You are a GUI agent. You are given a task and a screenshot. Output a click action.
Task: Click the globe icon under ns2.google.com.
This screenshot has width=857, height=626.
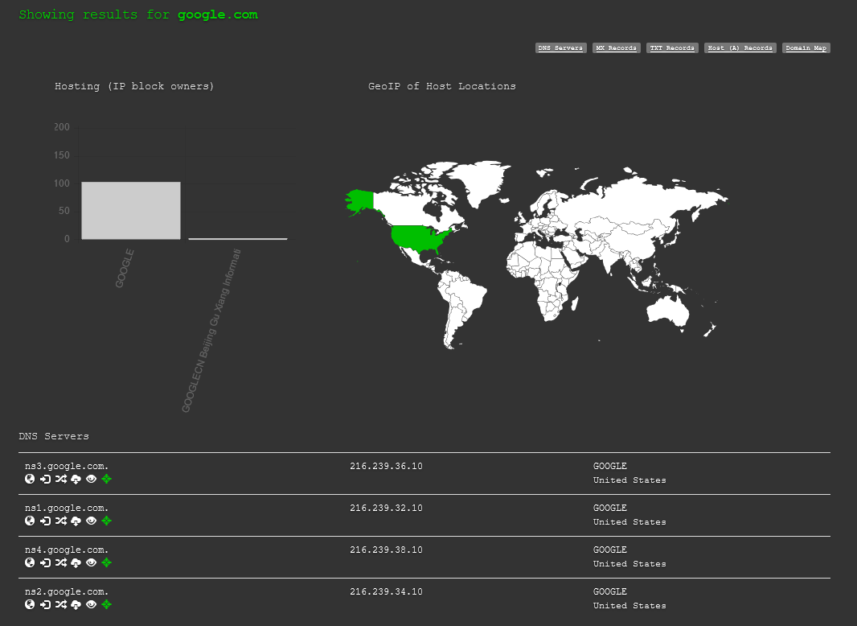(x=30, y=604)
